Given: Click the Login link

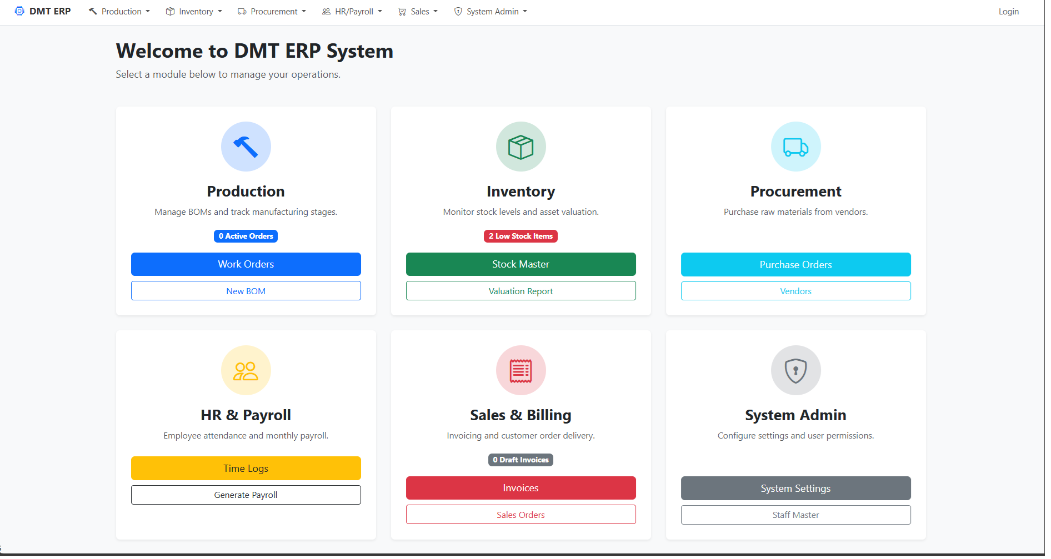Looking at the screenshot, I should click(1008, 12).
